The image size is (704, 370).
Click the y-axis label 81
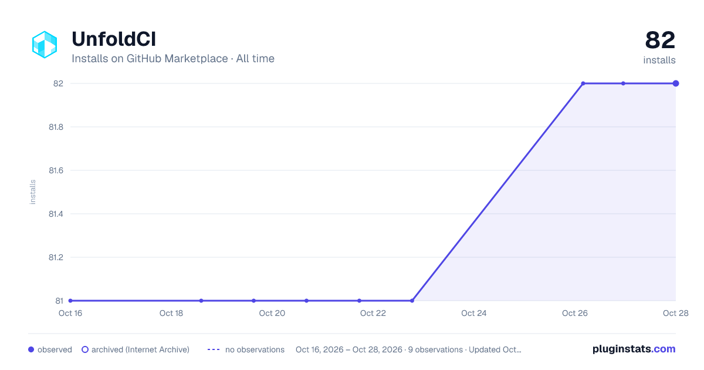click(59, 301)
